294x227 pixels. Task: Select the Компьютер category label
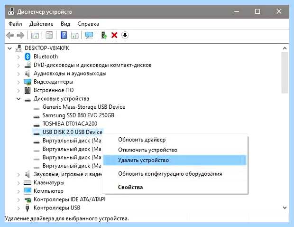(48, 191)
